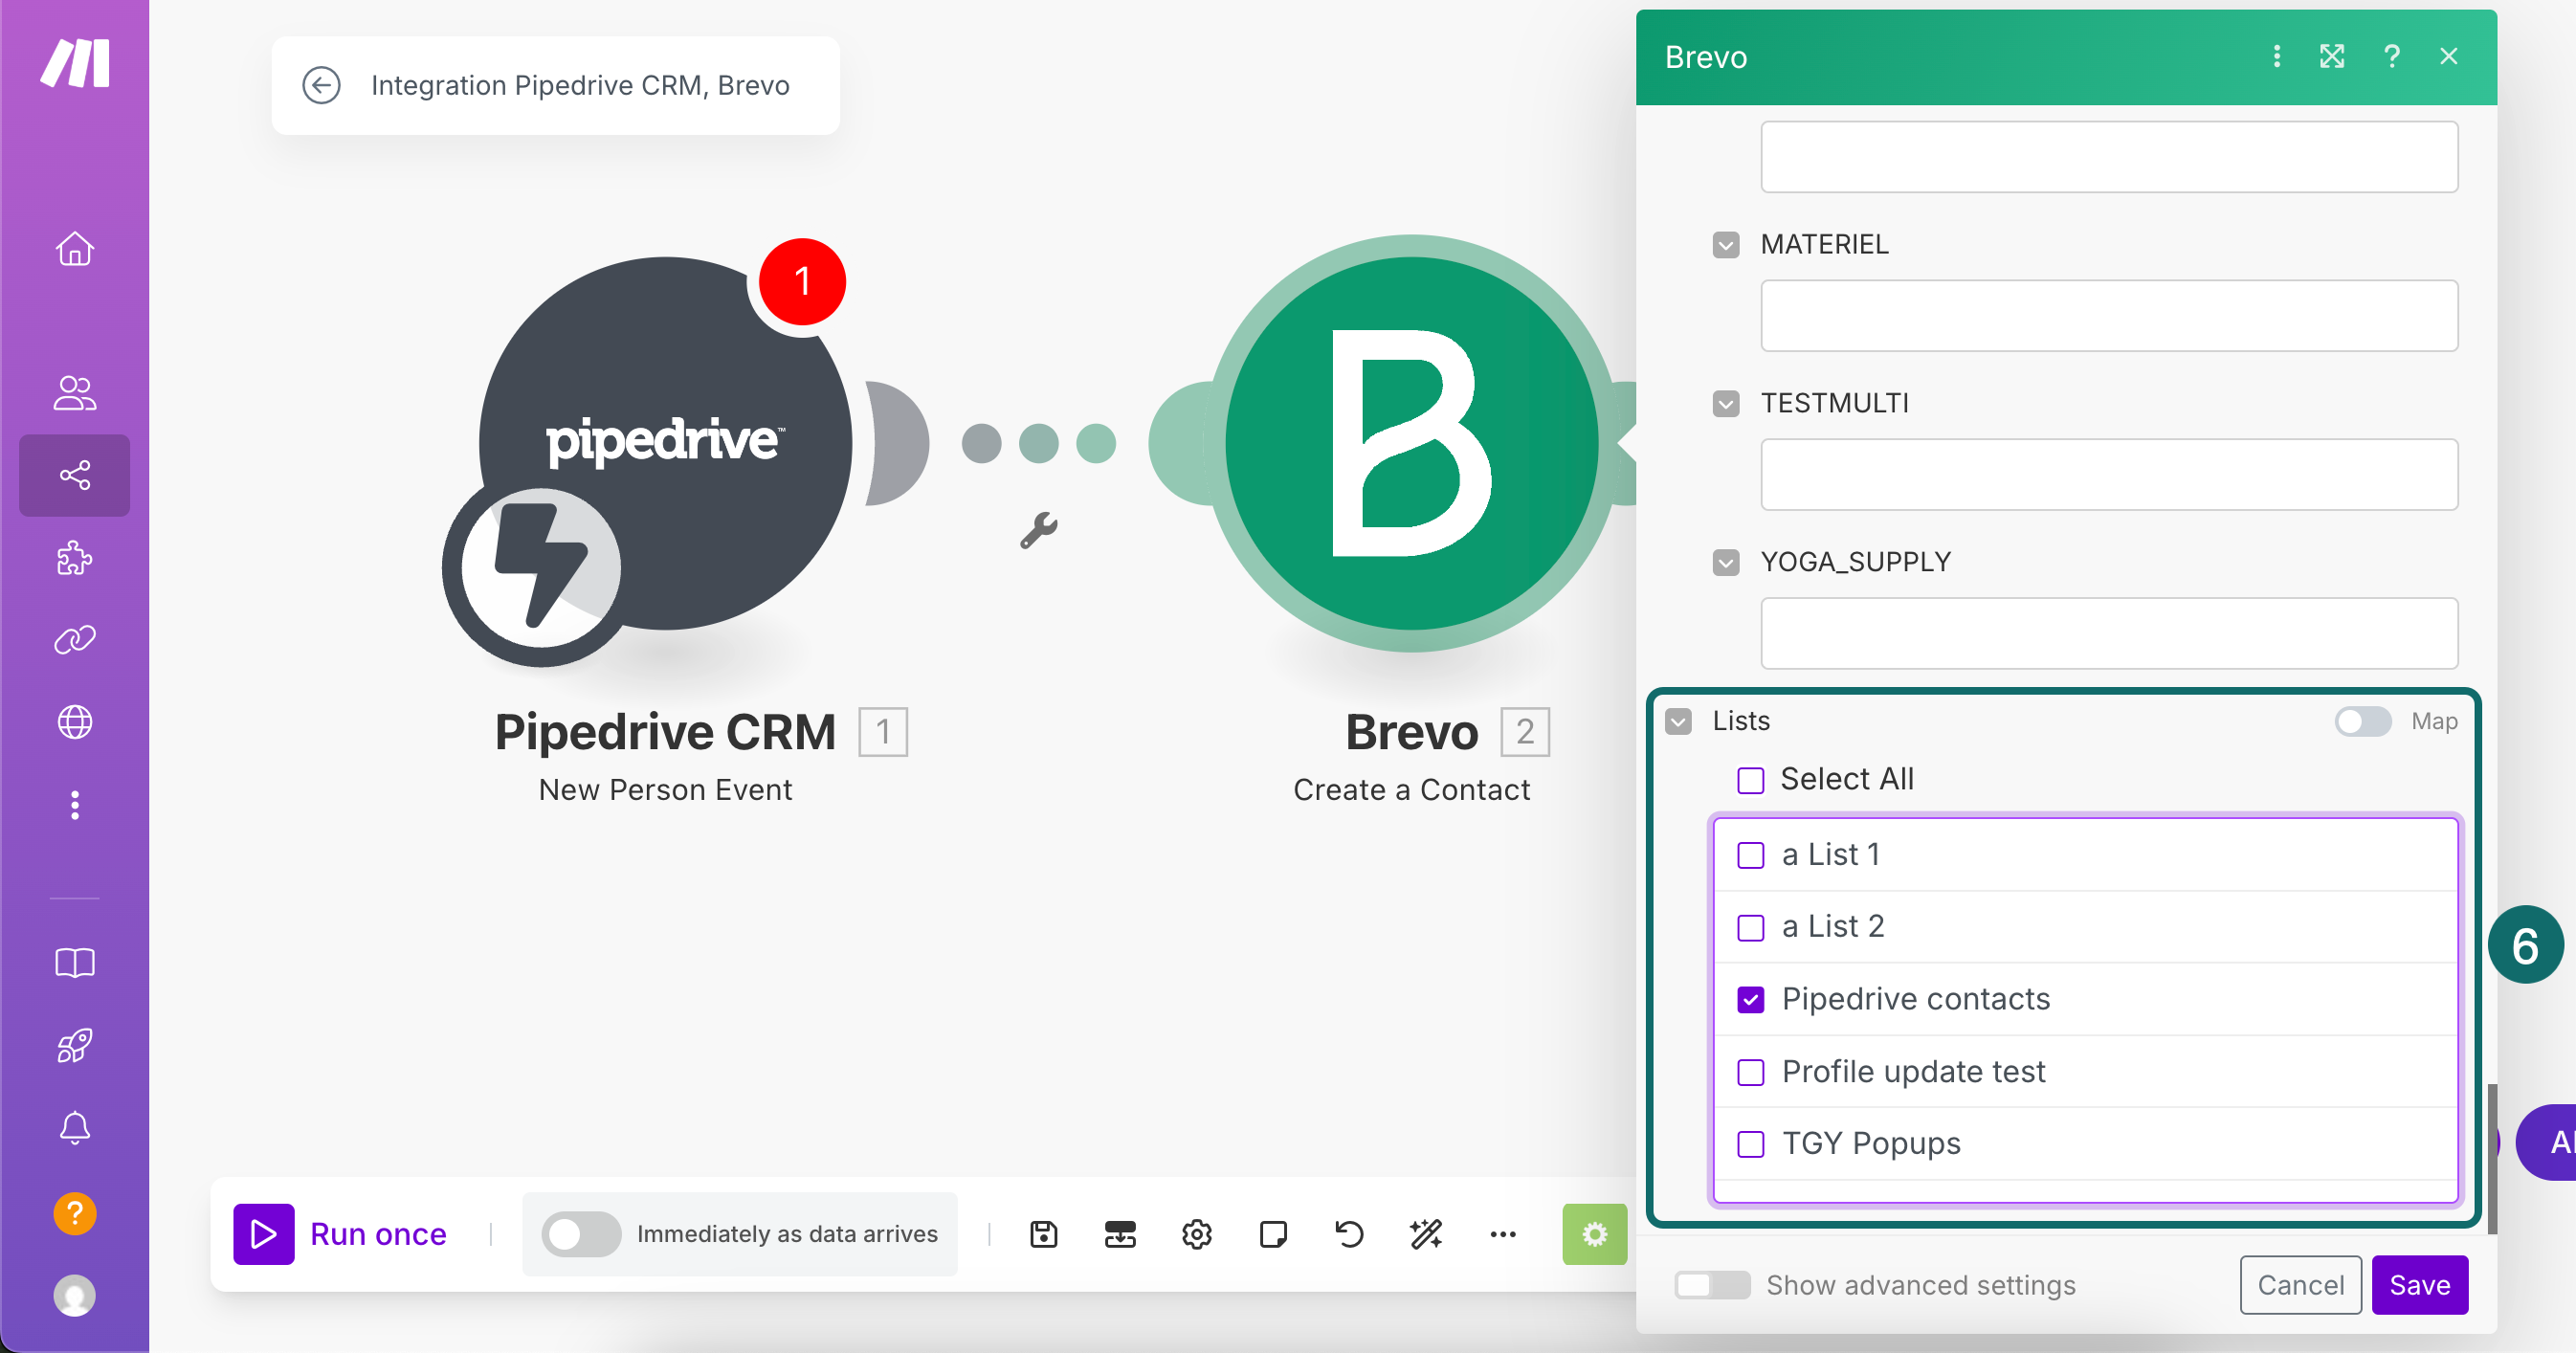Image resolution: width=2576 pixels, height=1353 pixels.
Task: Click the Cancel button in the Brevo panel
Action: tap(2300, 1284)
